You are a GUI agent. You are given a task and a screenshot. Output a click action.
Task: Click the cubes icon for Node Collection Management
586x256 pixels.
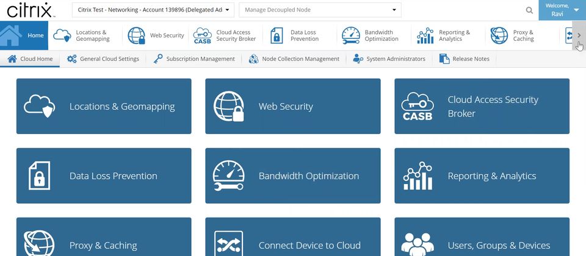(254, 59)
